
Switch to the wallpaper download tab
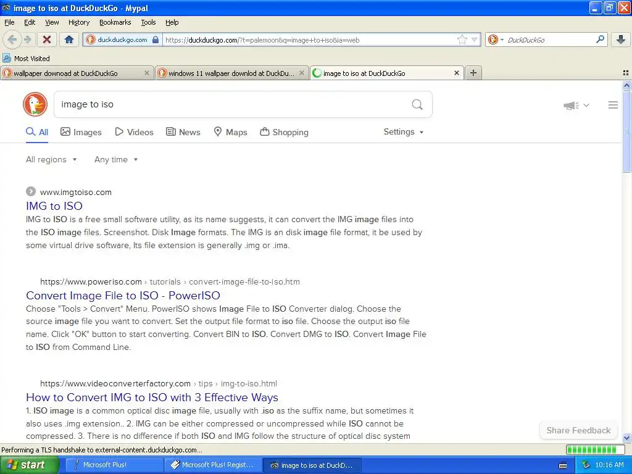click(x=77, y=73)
